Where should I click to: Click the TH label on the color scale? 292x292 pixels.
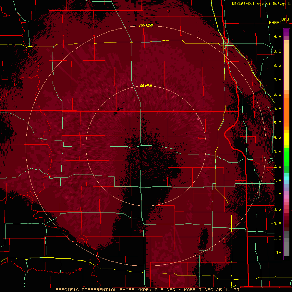tap(279, 253)
